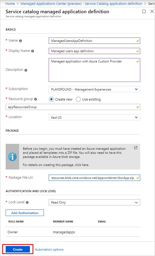The height and width of the screenshot is (256, 155).
Task: Open Automation options
Action: click(49, 249)
